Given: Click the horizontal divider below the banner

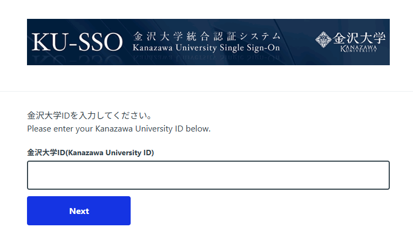Looking at the screenshot, I should coord(206,92).
